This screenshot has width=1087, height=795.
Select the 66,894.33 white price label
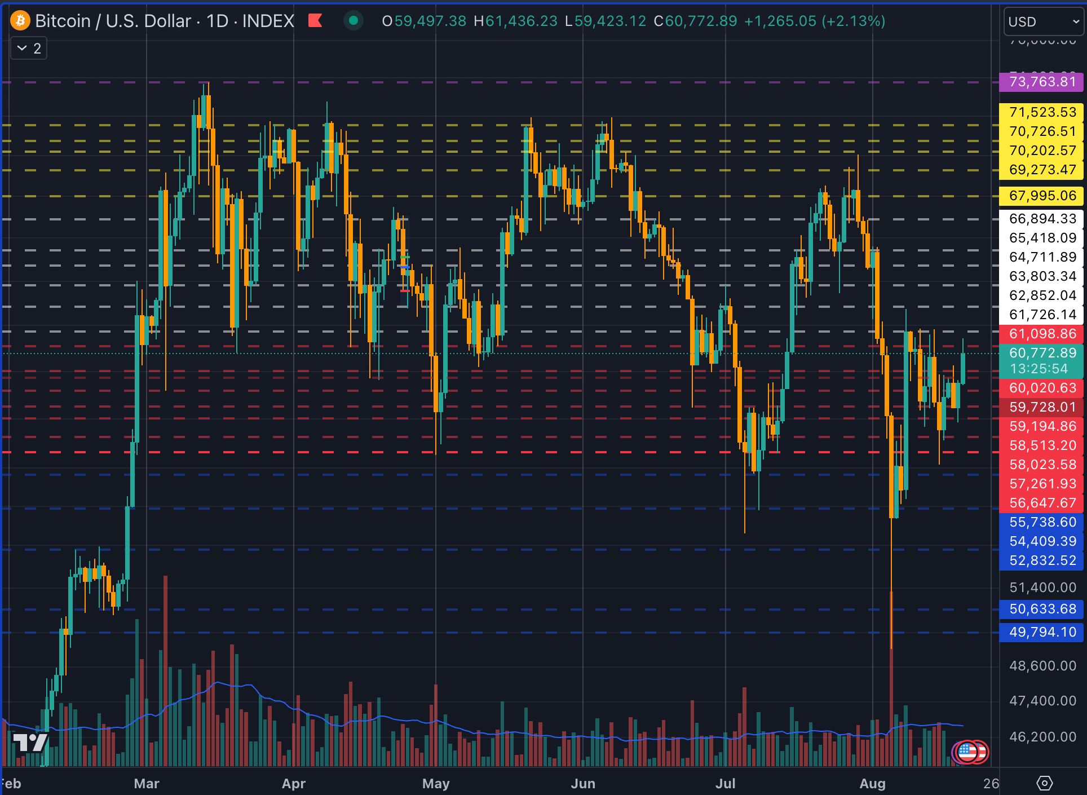[1041, 219]
